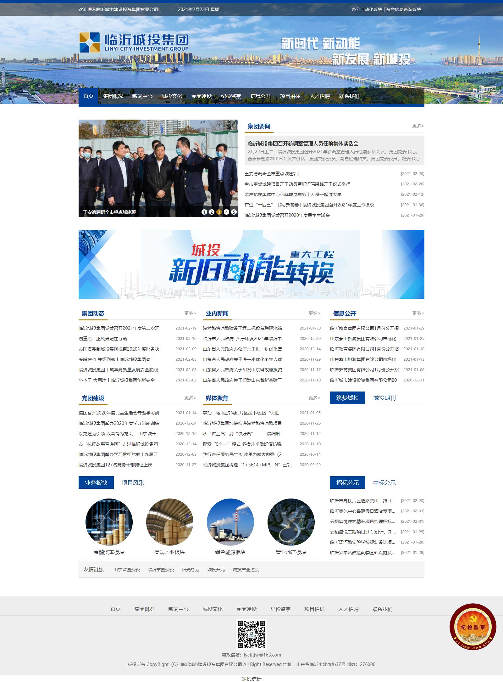Open friendly link 阳光热力
This screenshot has height=682, width=503.
click(x=191, y=570)
